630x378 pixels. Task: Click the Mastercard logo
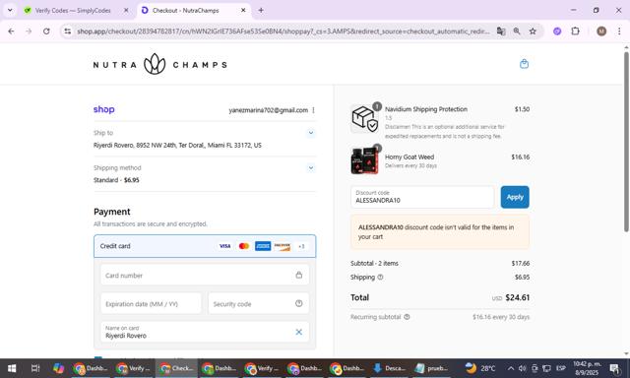244,246
